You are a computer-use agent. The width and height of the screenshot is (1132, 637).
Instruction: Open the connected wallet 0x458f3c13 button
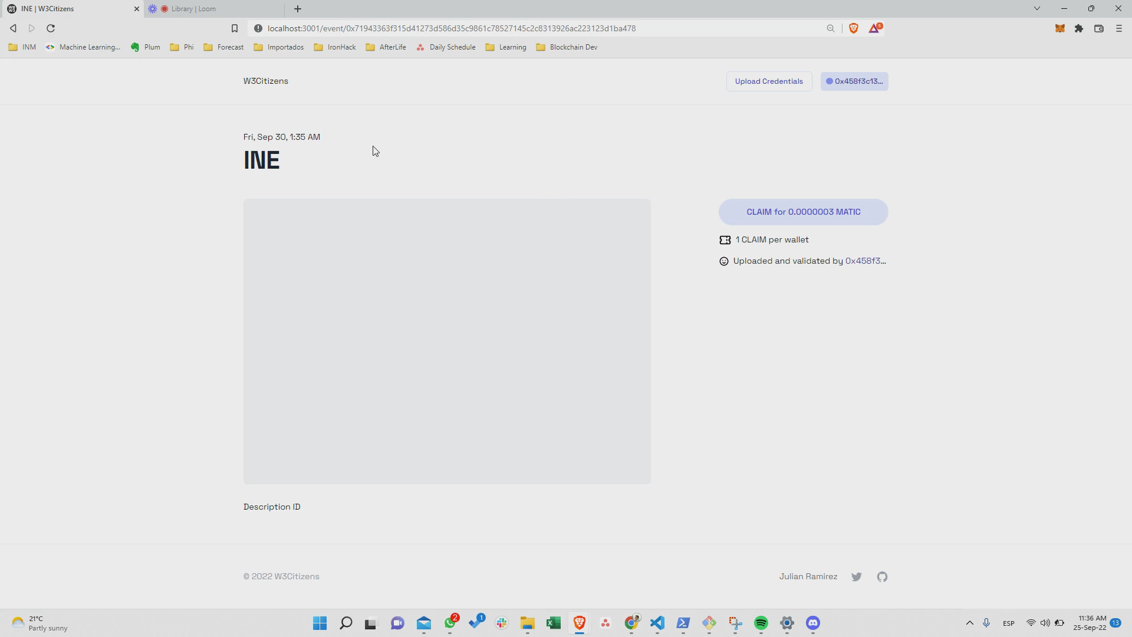(x=854, y=81)
